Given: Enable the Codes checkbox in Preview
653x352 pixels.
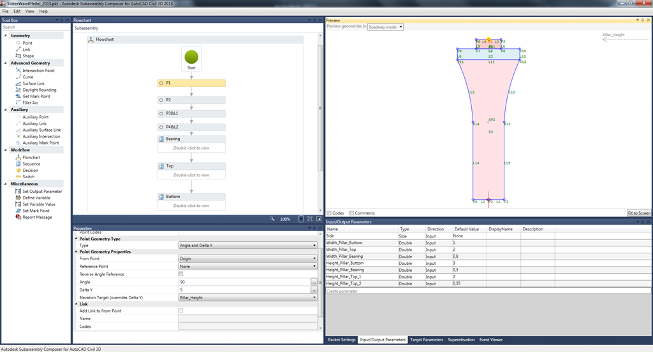Looking at the screenshot, I should click(x=329, y=213).
